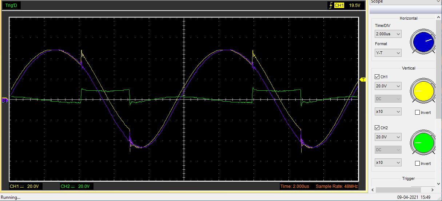This screenshot has height=201, width=442.
Task: Open the Time/DIV 2.000us dropdown
Action: [388, 34]
